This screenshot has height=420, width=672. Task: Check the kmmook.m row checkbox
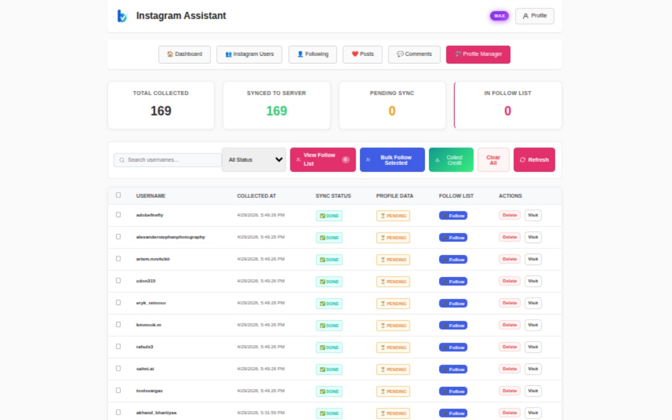[x=118, y=324]
